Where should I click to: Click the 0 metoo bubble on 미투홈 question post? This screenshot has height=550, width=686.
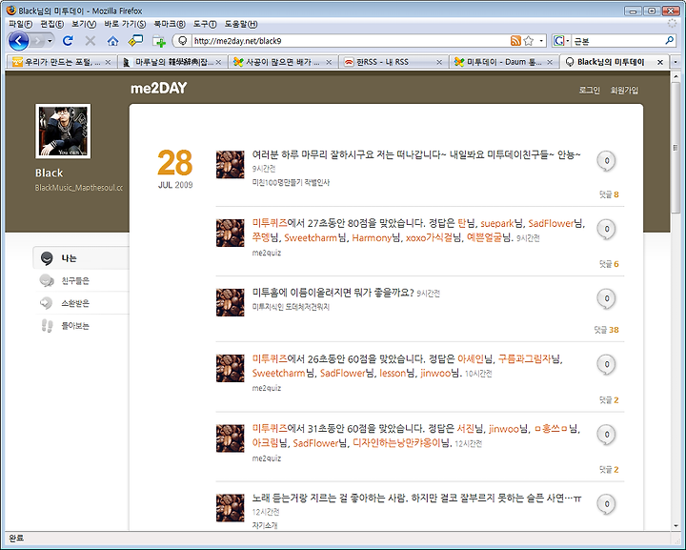pos(606,299)
